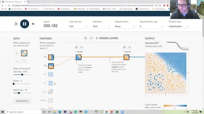This screenshot has width=204, height=114.
Task: Select the spiral dataset thumbnail
Action: [x=24, y=60]
